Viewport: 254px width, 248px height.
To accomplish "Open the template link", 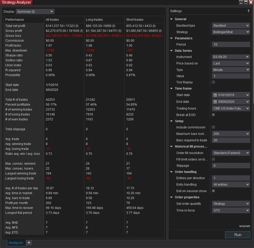I will coord(244,226).
